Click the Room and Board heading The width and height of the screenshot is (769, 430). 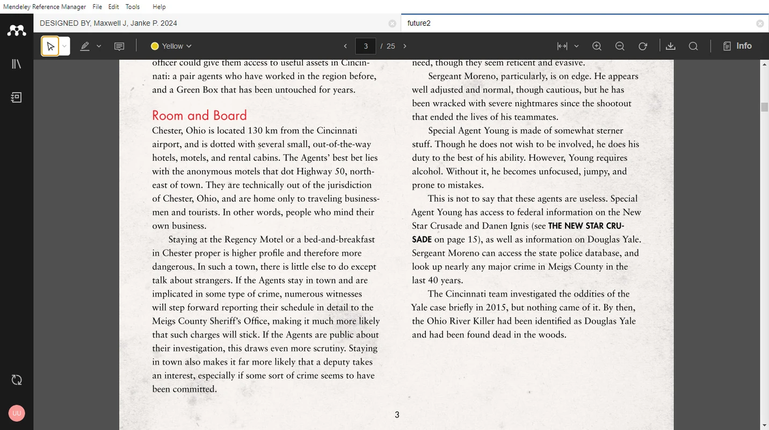click(x=199, y=115)
